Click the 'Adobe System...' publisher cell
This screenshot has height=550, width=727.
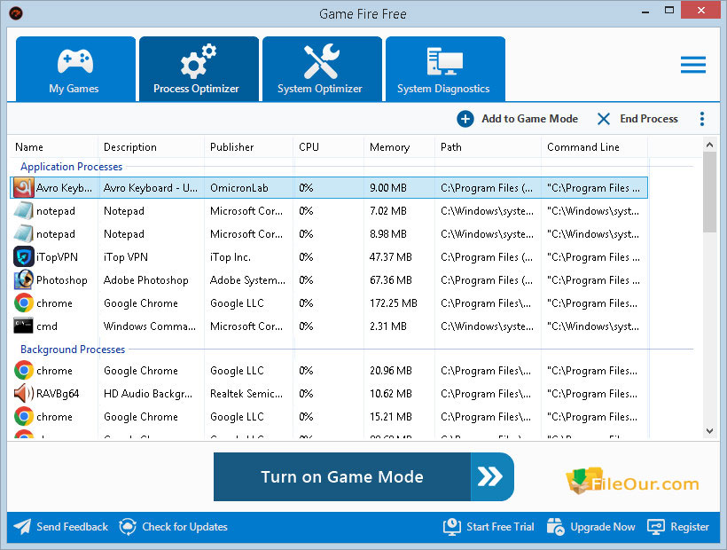[x=247, y=280]
